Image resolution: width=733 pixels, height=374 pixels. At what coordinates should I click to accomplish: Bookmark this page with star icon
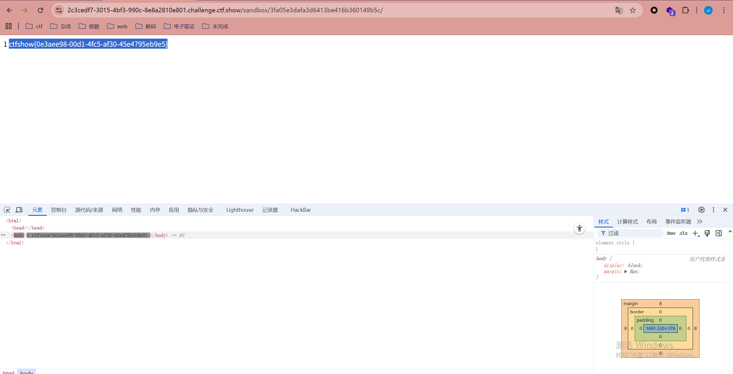(x=633, y=10)
